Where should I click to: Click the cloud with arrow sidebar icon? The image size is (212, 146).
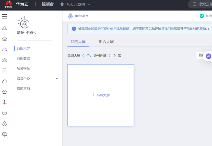[x=4, y=92]
